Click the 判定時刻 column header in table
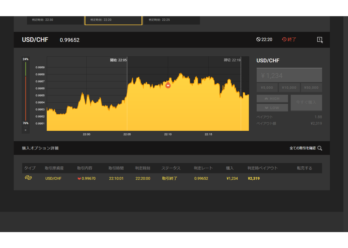Image resolution: width=348 pixels, height=248 pixels. pyautogui.click(x=143, y=168)
